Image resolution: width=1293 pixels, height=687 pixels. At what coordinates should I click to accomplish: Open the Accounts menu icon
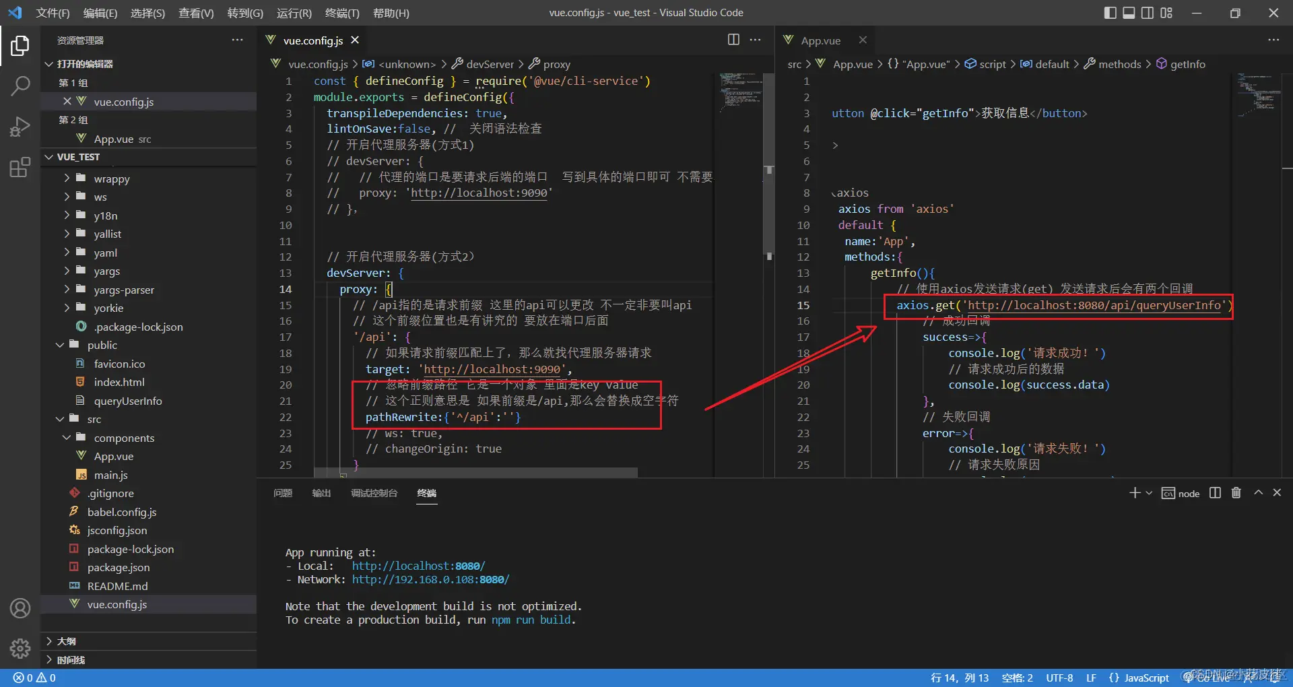pos(20,608)
